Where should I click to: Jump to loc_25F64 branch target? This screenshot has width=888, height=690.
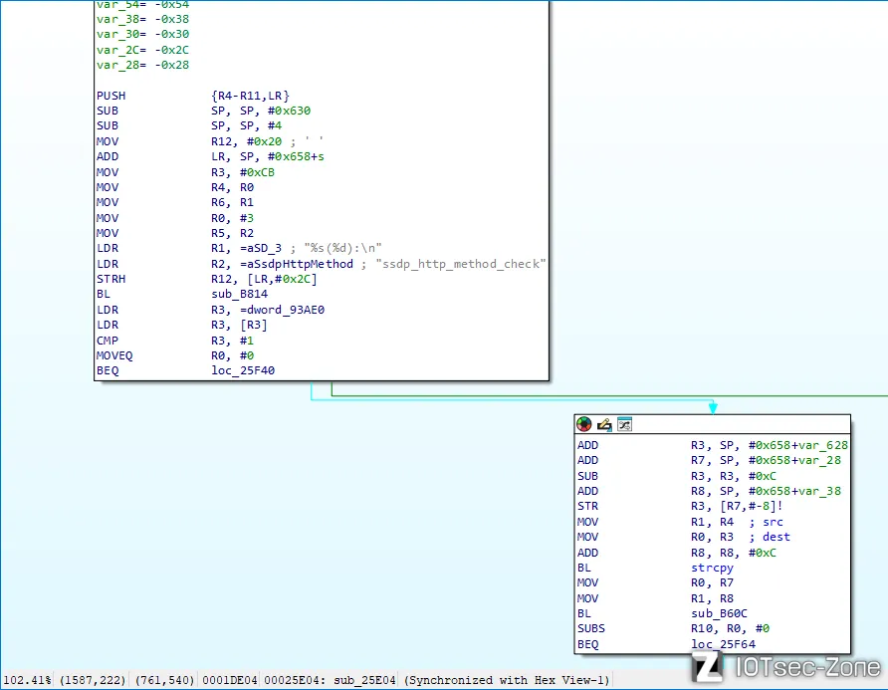tap(723, 644)
